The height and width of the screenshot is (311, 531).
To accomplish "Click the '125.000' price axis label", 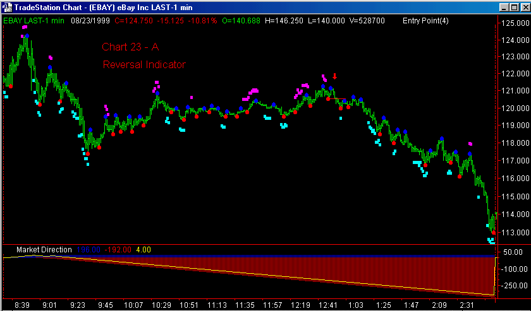I will (x=515, y=23).
